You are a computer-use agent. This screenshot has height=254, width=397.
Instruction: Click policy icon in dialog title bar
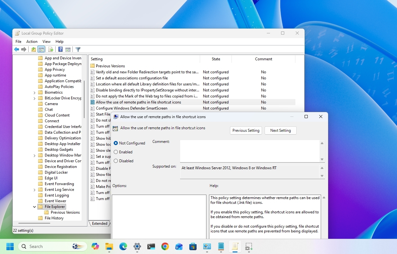point(116,117)
